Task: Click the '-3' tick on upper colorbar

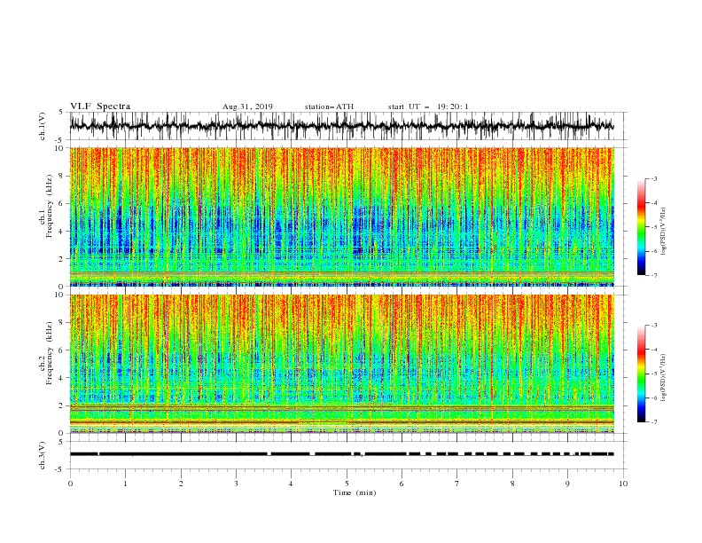Action: pos(653,178)
